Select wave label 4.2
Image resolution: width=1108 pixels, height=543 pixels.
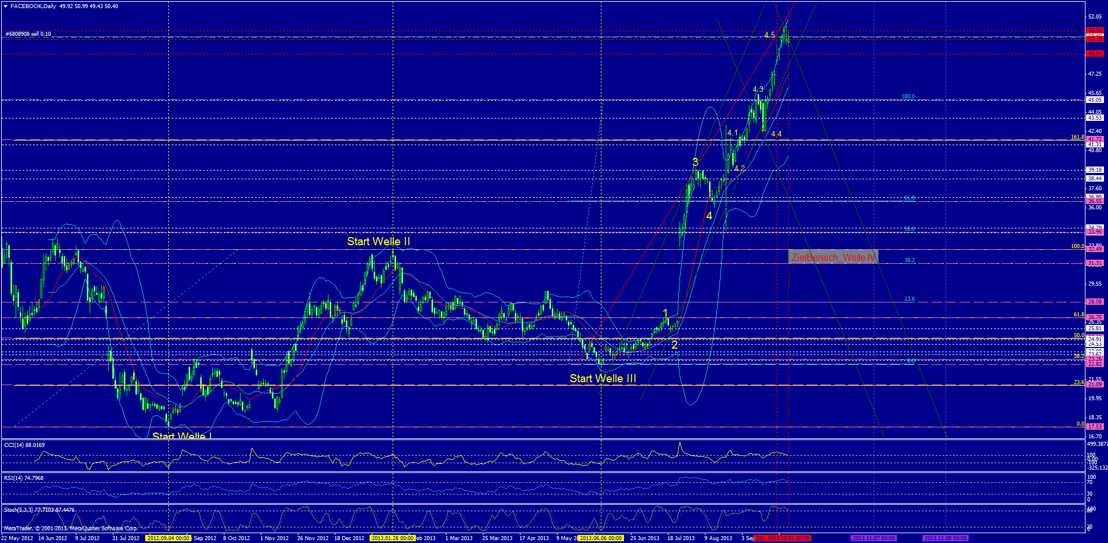740,169
